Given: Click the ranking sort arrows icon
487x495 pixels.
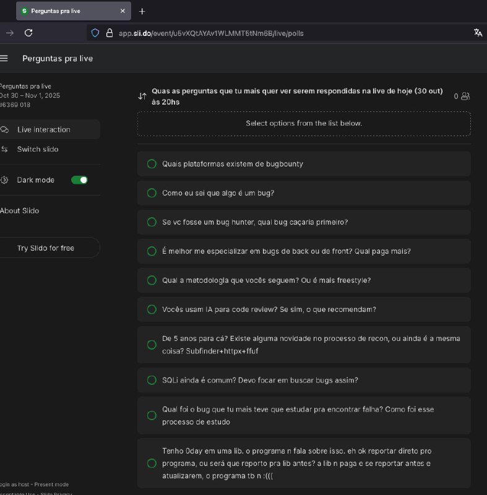Looking at the screenshot, I should 142,96.
